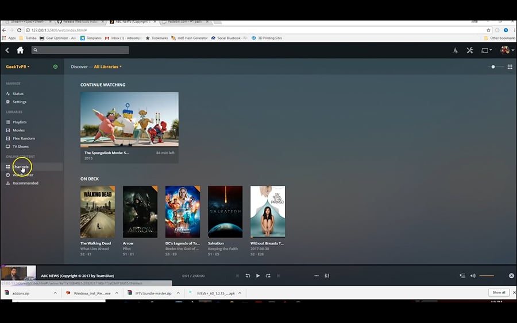
Task: Skip back with the replay button
Action: (248, 276)
